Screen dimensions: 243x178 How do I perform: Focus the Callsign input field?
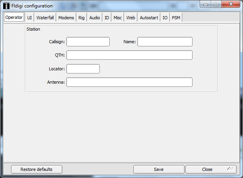pyautogui.click(x=88, y=42)
